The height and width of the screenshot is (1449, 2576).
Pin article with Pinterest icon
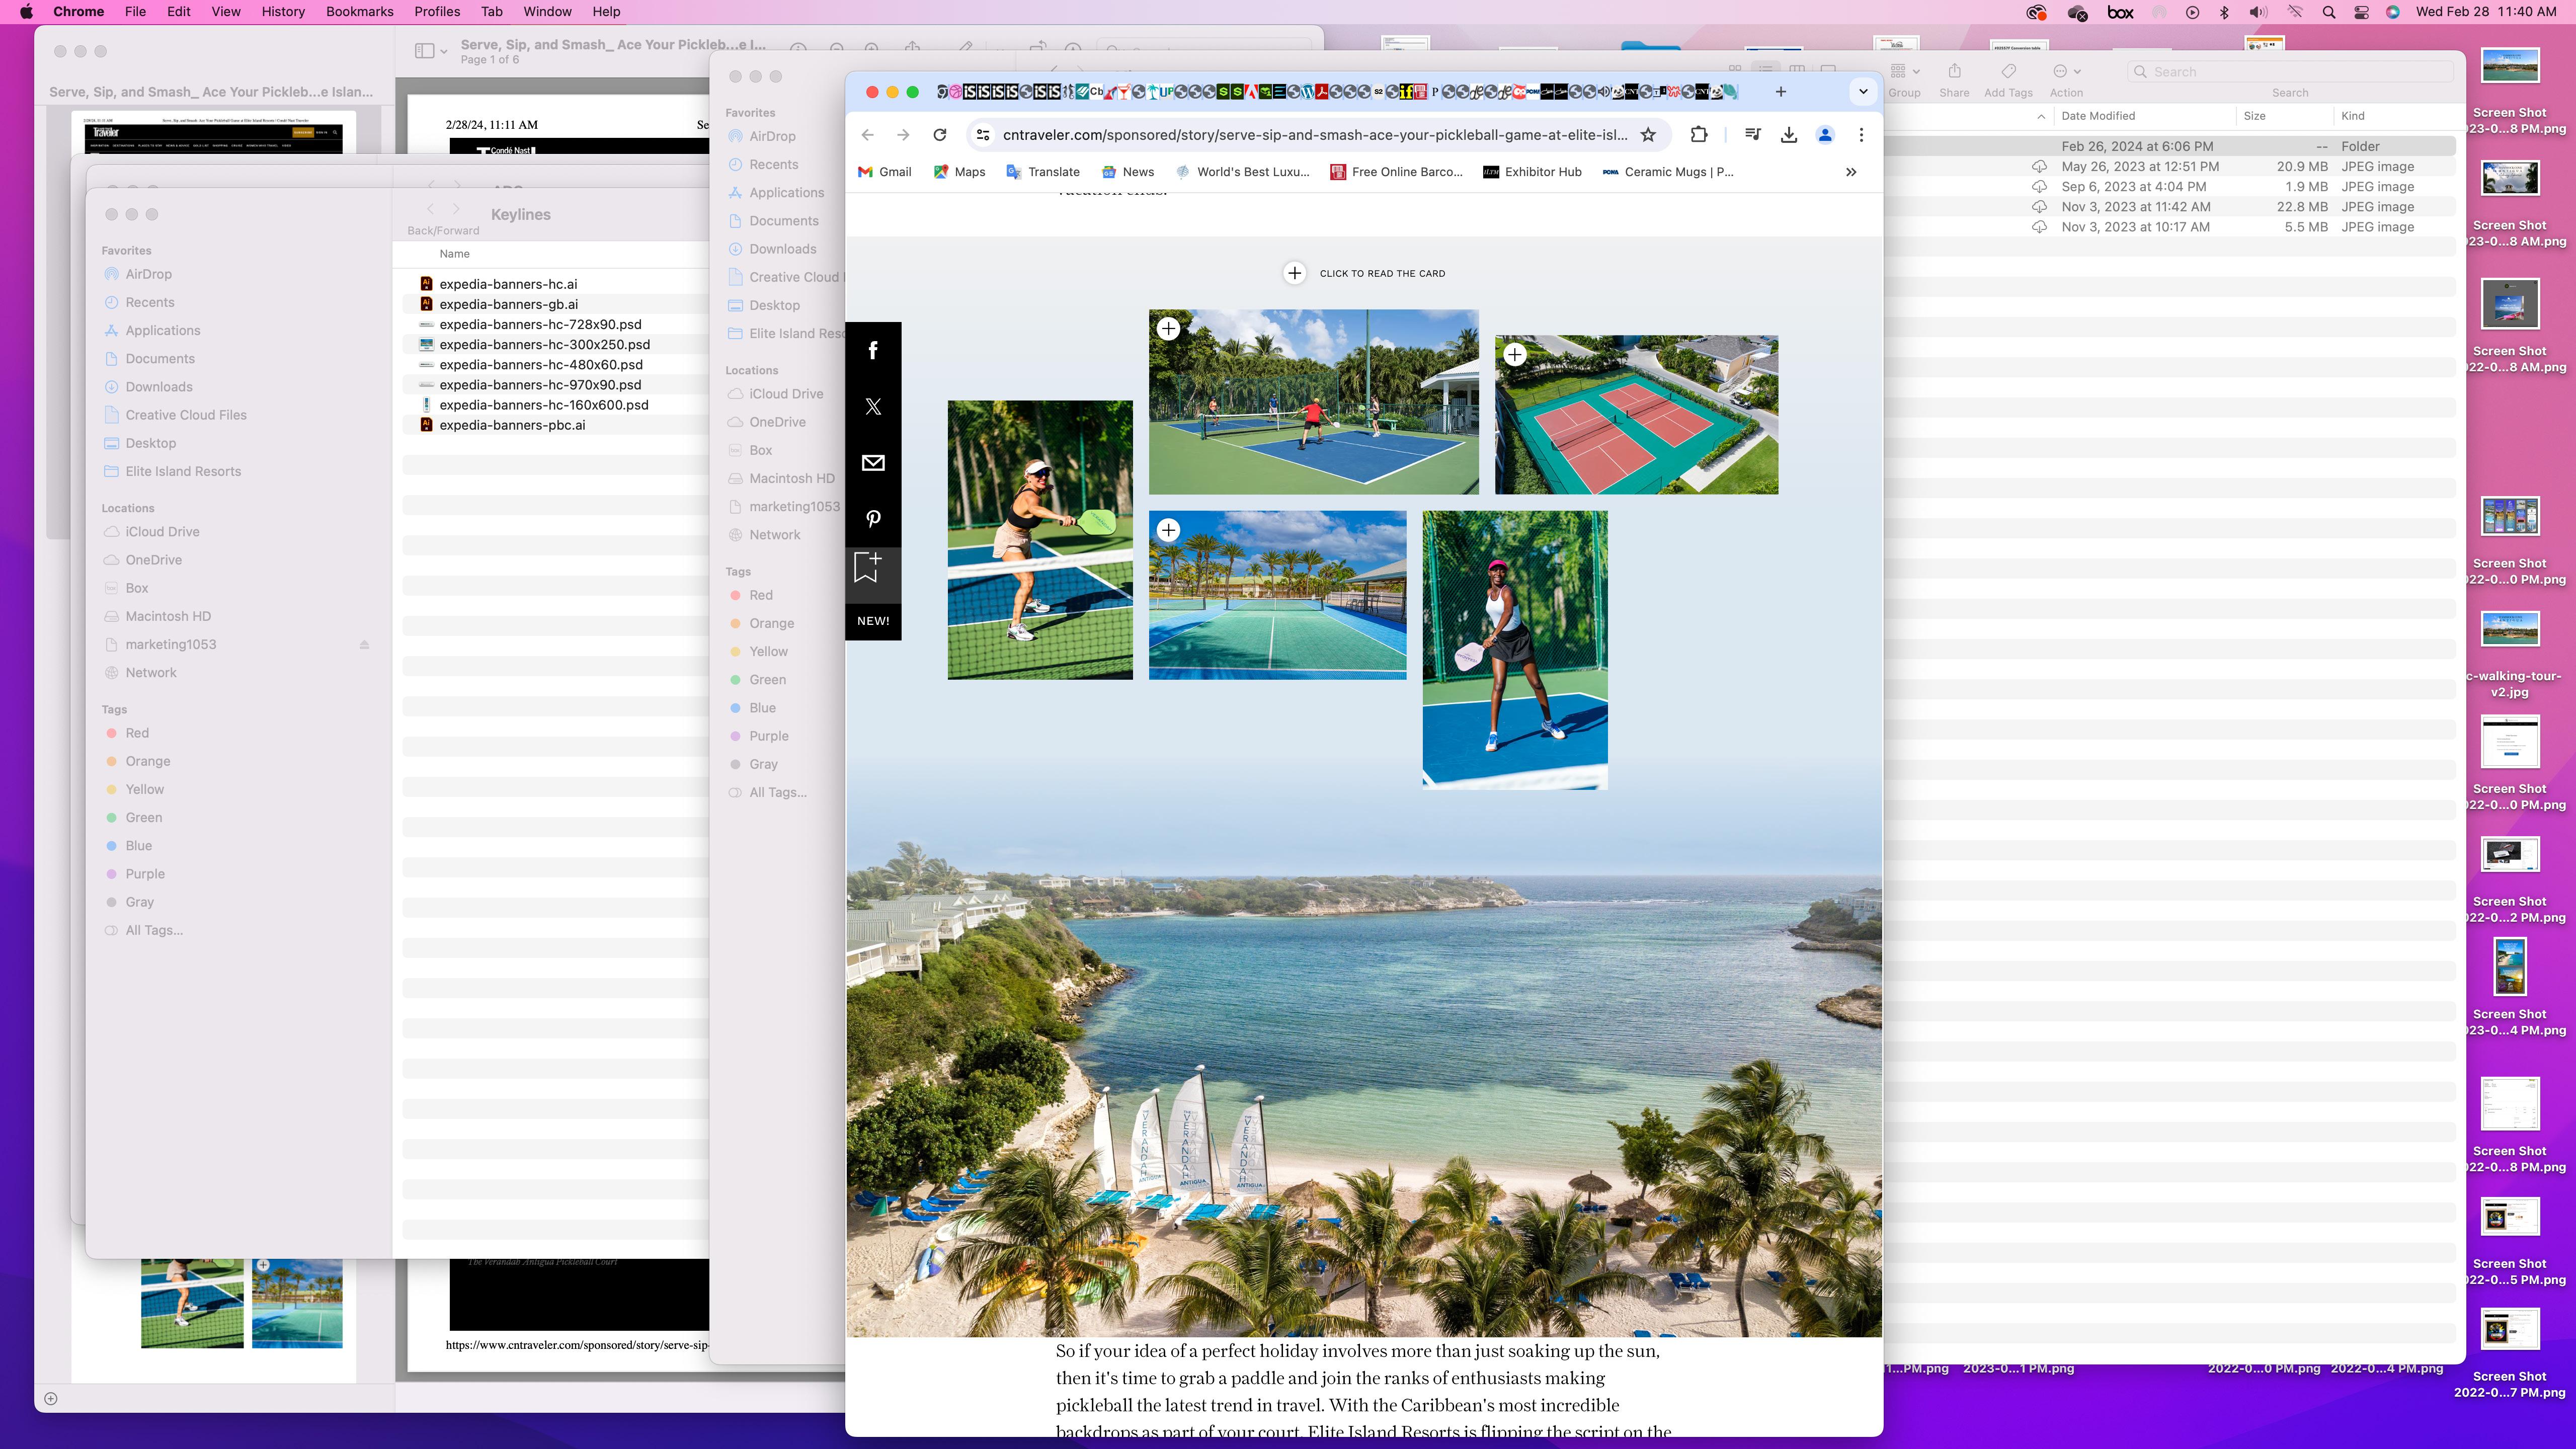873,519
